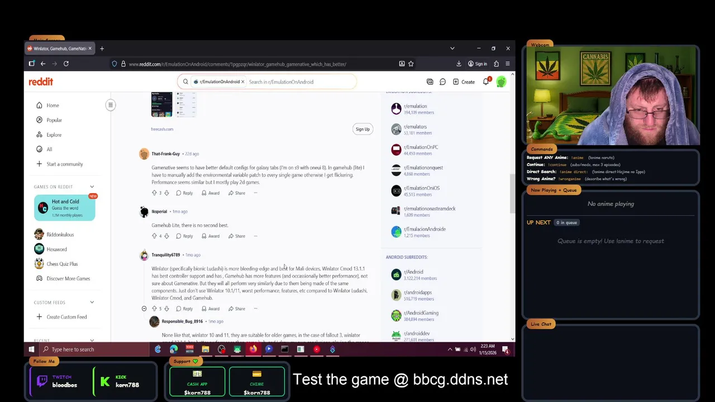Upvote That-Frank-Guy's comment
Screen dimensions: 715x402
[154, 193]
